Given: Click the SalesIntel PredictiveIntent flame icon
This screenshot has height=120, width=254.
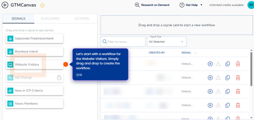Looking at the screenshot, I should 10,38.
